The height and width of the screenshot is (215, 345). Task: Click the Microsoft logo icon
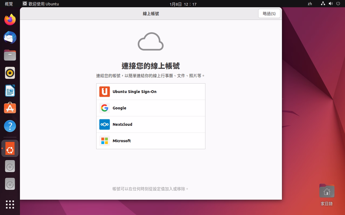pos(105,141)
